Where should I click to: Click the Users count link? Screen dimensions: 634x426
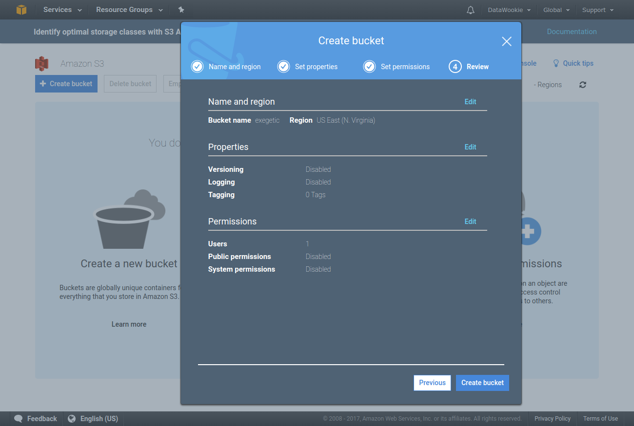point(307,244)
